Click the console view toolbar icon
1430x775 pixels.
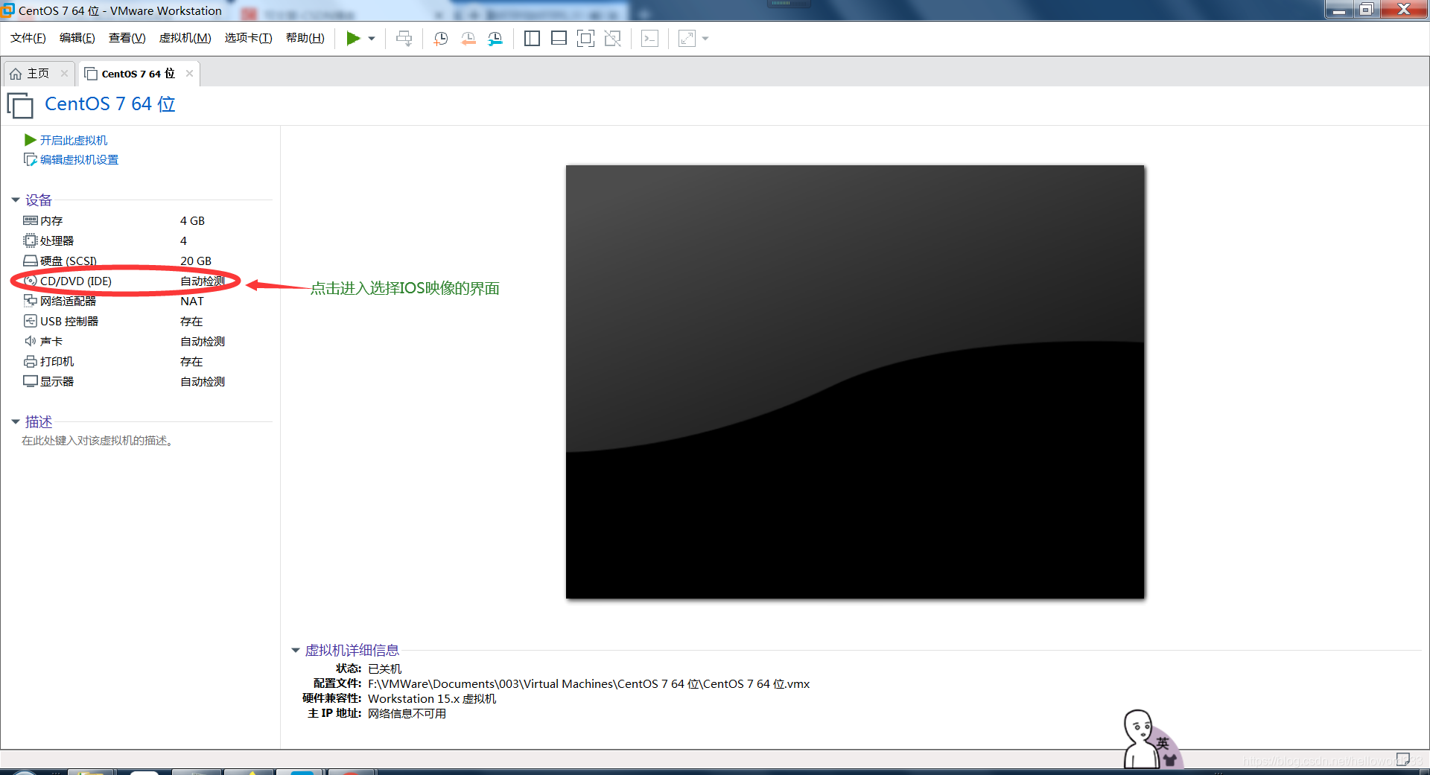[649, 39]
